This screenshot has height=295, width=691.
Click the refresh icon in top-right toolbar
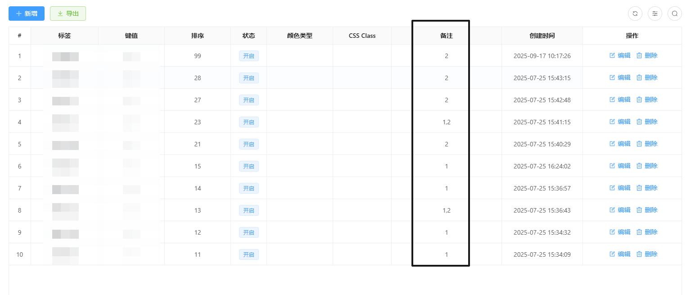tap(635, 14)
